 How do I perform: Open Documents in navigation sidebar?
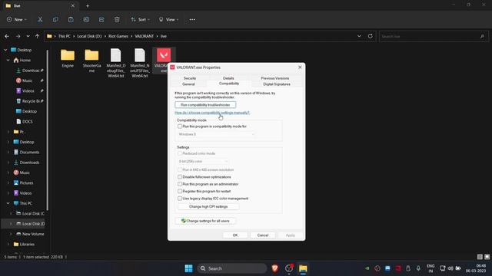pos(27,152)
